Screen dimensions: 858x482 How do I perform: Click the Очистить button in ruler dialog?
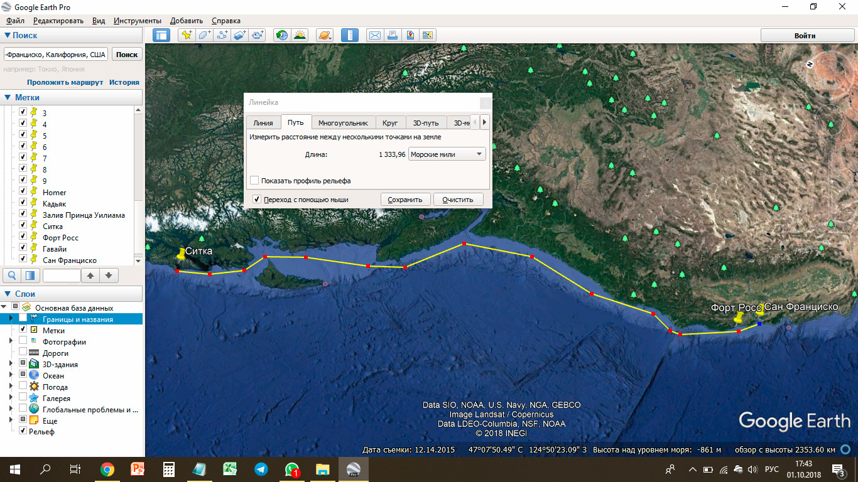[x=458, y=200]
